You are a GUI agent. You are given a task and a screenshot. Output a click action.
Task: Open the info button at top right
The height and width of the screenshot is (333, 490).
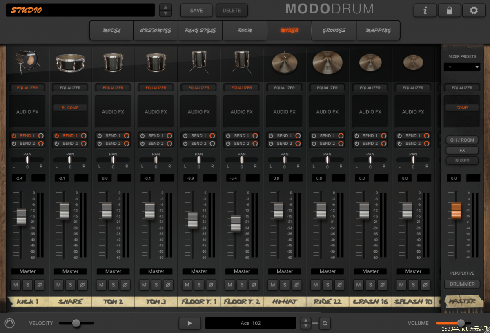pyautogui.click(x=425, y=10)
